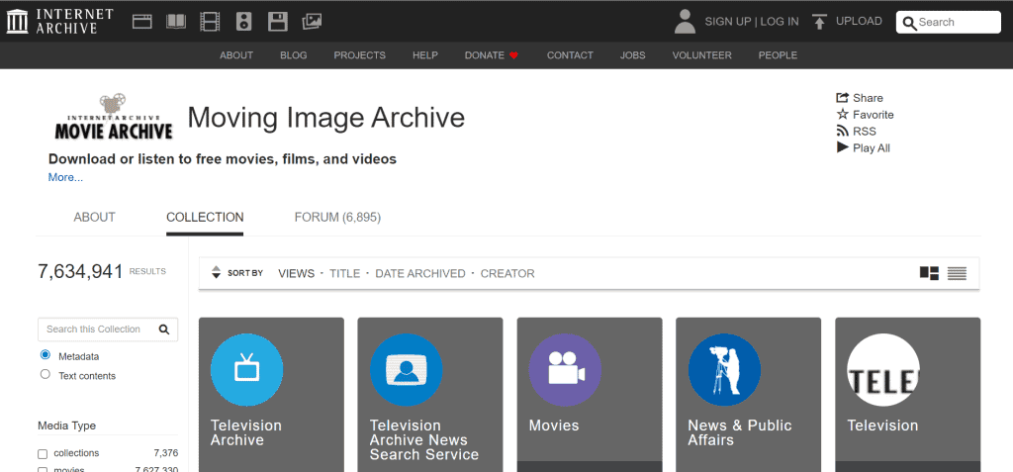Open ABOUT in the top navigation

coord(236,55)
